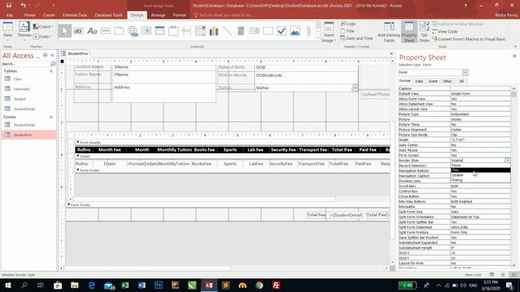The height and width of the screenshot is (292, 520).
Task: Select the Tab Control tool
Action: pos(119,31)
